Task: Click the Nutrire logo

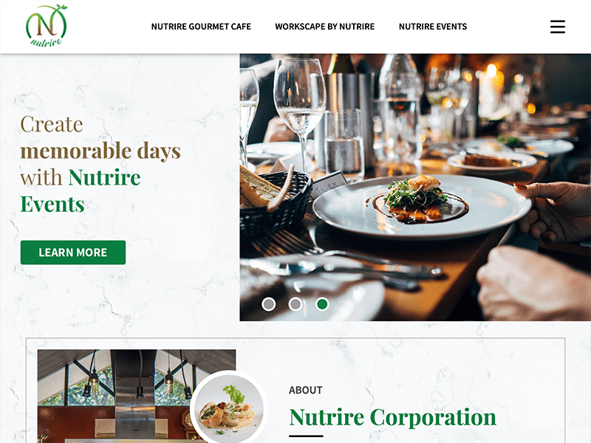Action: point(47,26)
